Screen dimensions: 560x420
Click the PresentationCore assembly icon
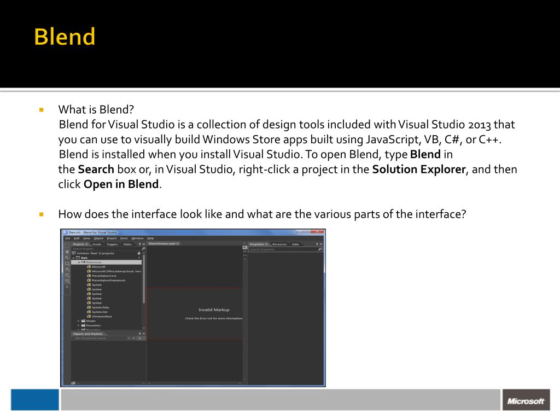pyautogui.click(x=89, y=276)
